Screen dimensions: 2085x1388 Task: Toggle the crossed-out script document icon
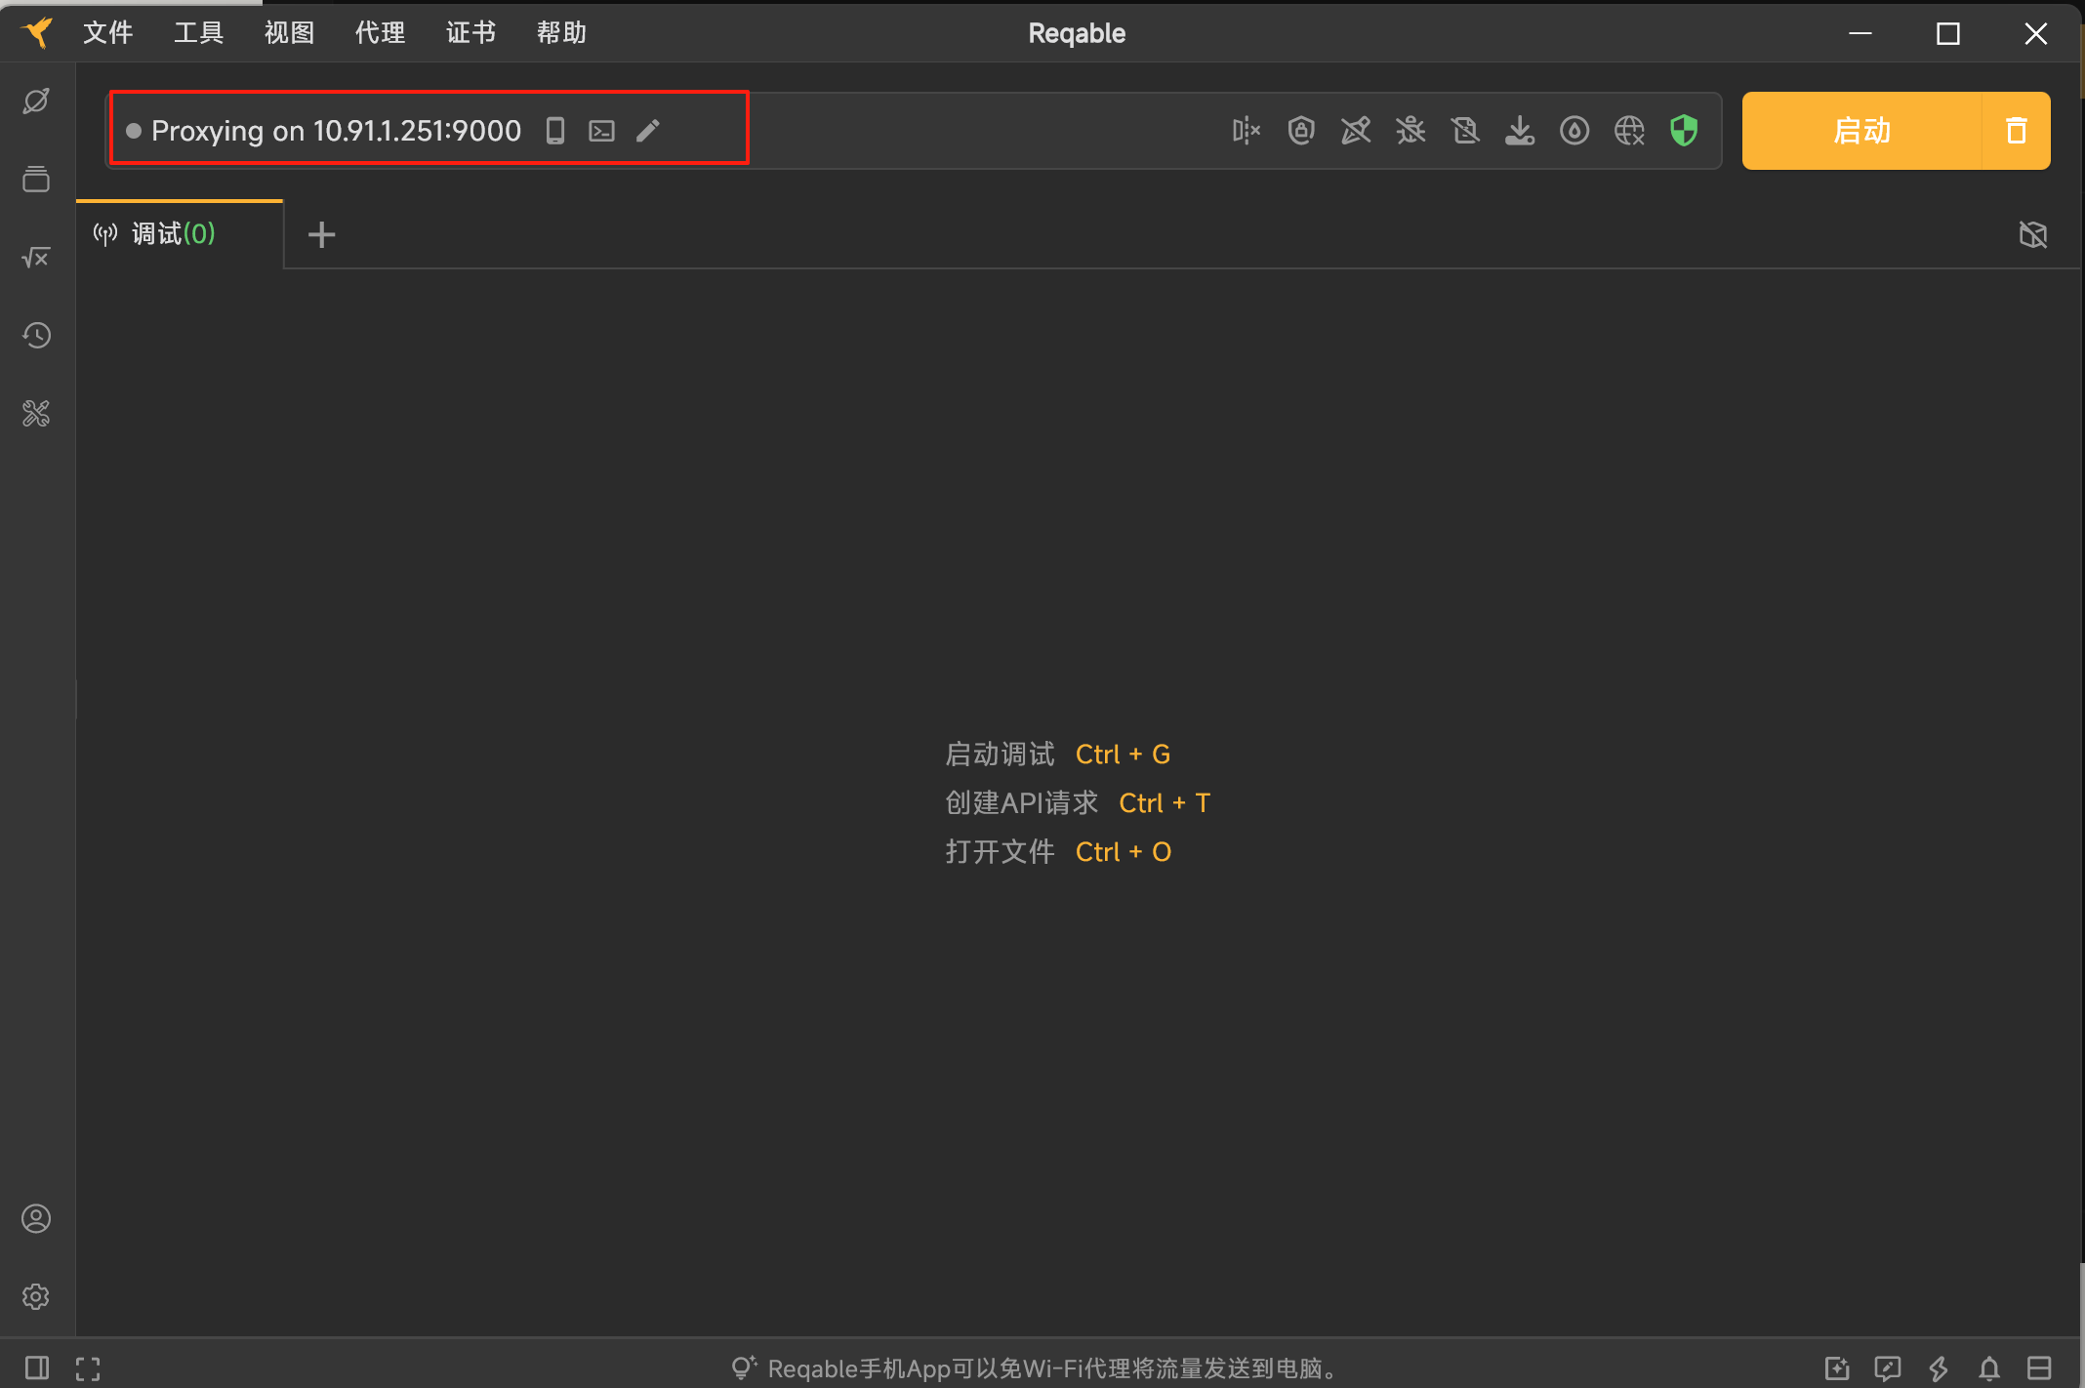tap(1465, 131)
